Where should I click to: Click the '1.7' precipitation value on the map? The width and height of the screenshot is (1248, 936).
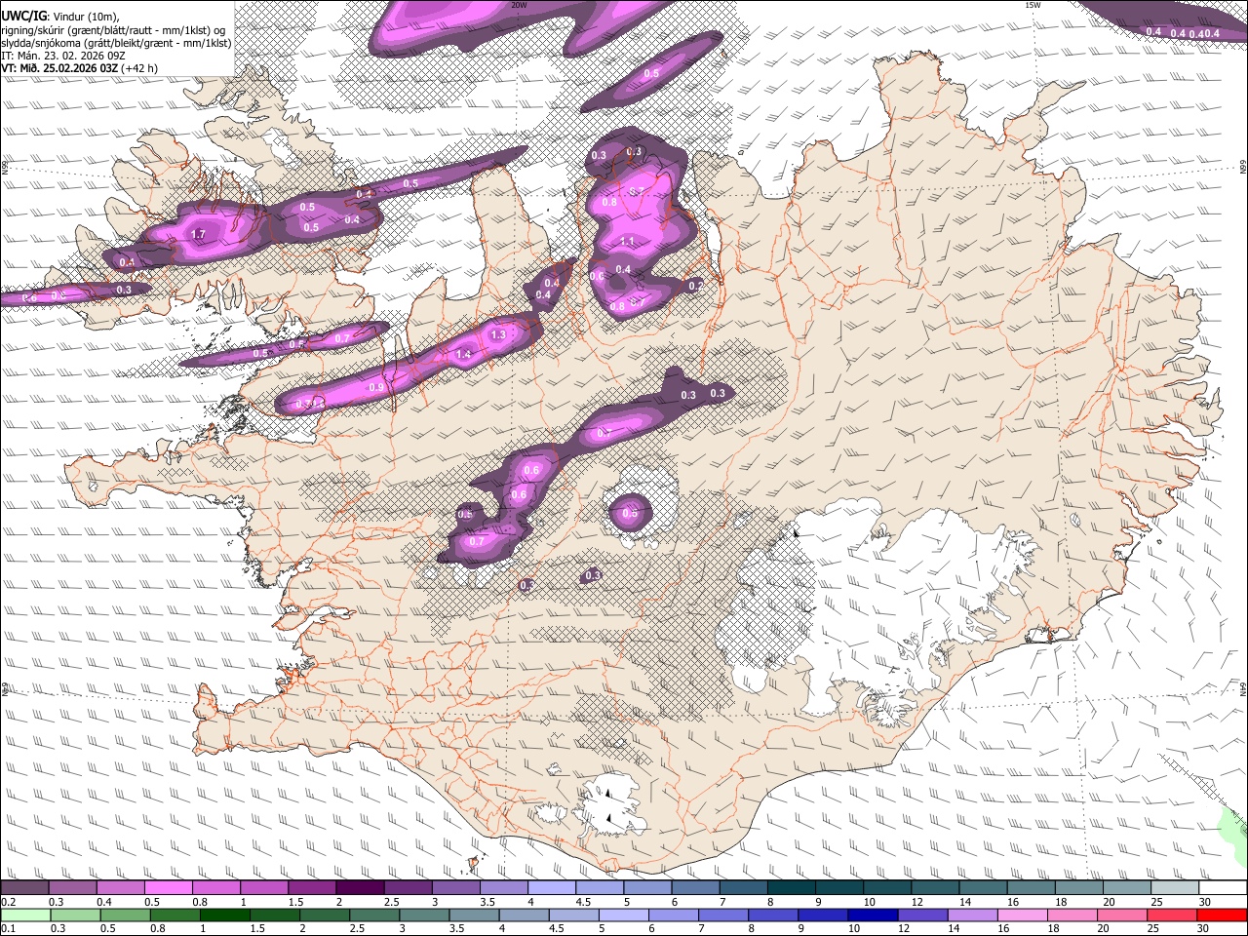pyautogui.click(x=199, y=234)
